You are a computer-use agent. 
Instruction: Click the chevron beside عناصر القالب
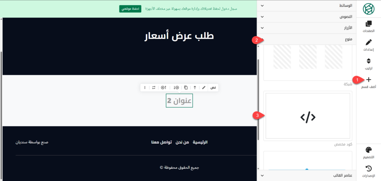click(x=262, y=175)
